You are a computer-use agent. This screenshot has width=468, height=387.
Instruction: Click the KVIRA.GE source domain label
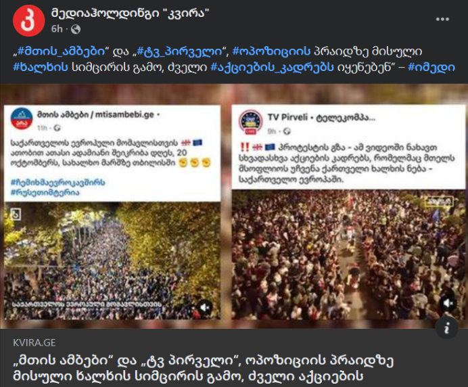click(34, 342)
